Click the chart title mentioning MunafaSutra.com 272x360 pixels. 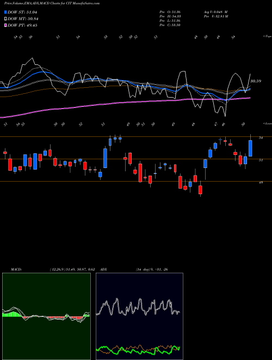[52, 4]
